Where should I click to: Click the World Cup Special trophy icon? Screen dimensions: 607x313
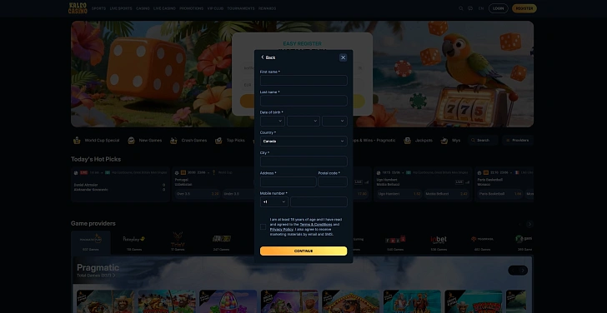(77, 141)
